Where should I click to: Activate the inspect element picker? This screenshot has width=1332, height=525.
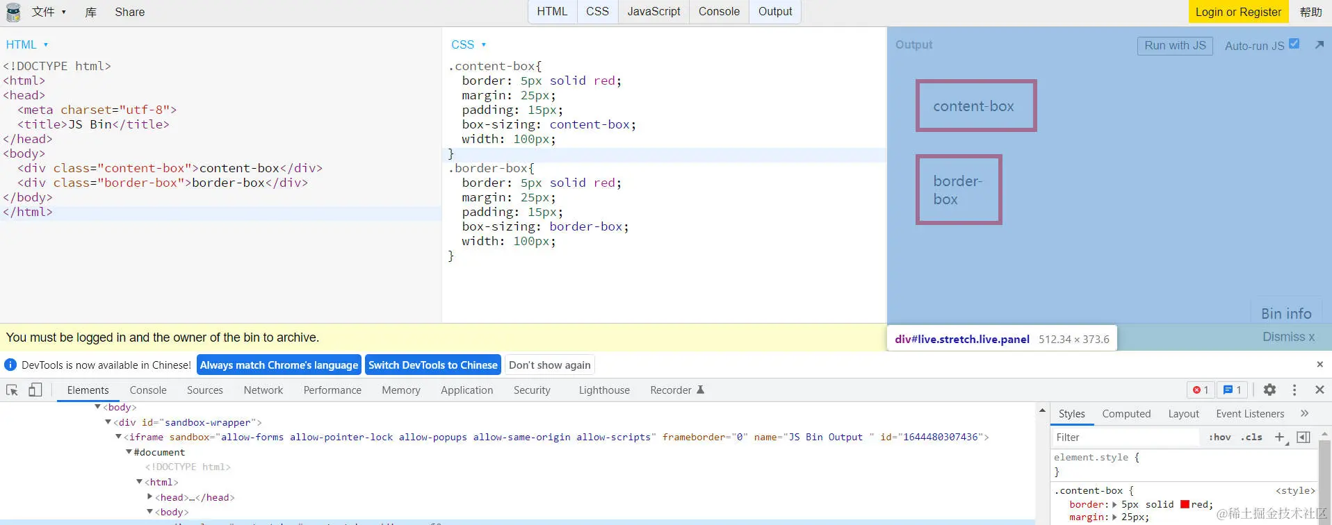[12, 390]
